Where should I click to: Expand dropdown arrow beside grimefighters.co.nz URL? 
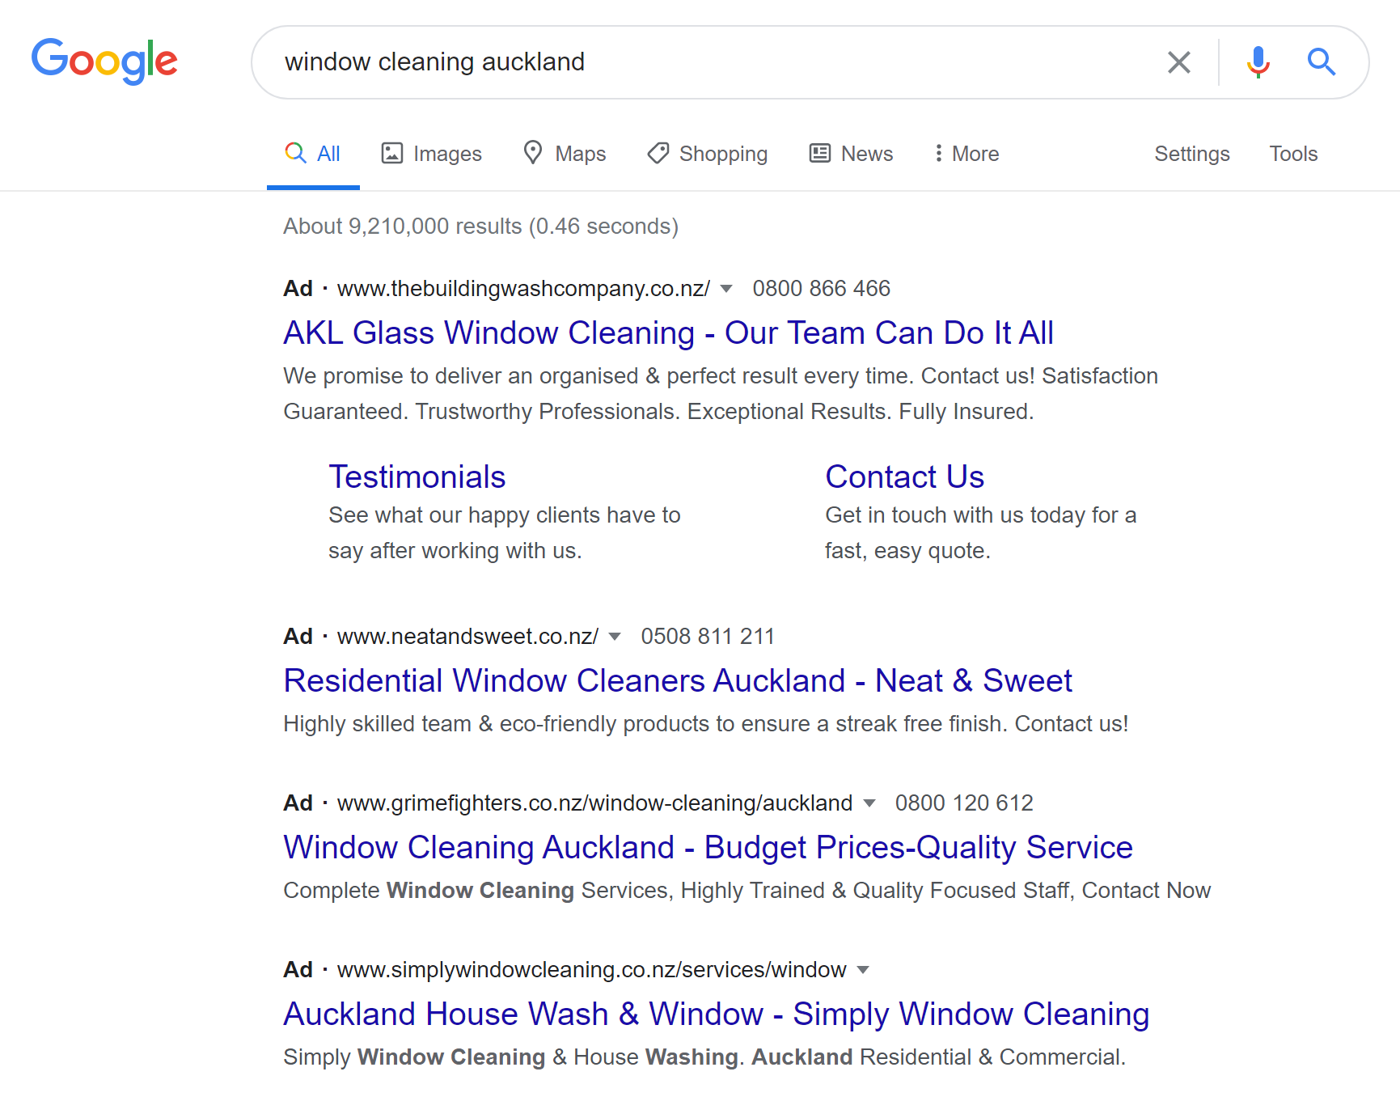click(x=869, y=803)
